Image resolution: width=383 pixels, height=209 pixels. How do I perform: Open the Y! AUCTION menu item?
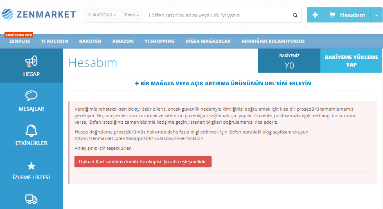[x=54, y=41]
